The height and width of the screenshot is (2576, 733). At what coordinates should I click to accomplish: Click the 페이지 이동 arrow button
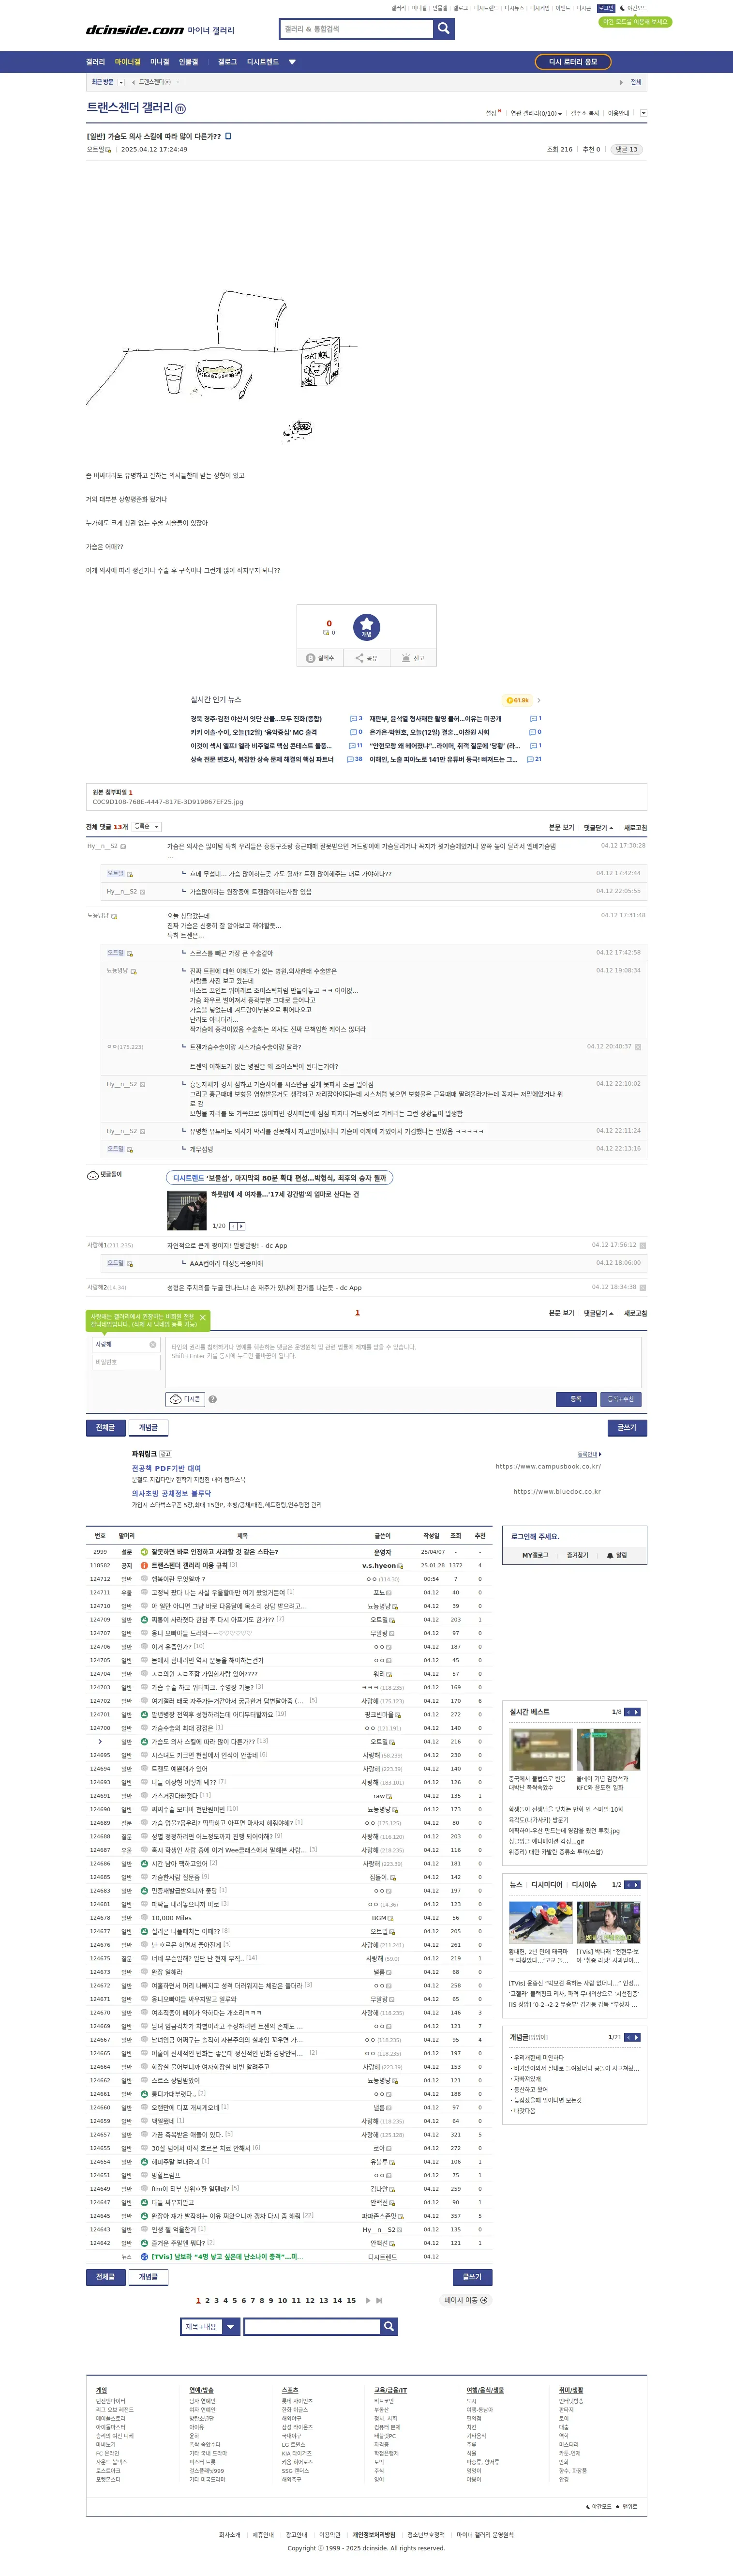pos(466,2301)
